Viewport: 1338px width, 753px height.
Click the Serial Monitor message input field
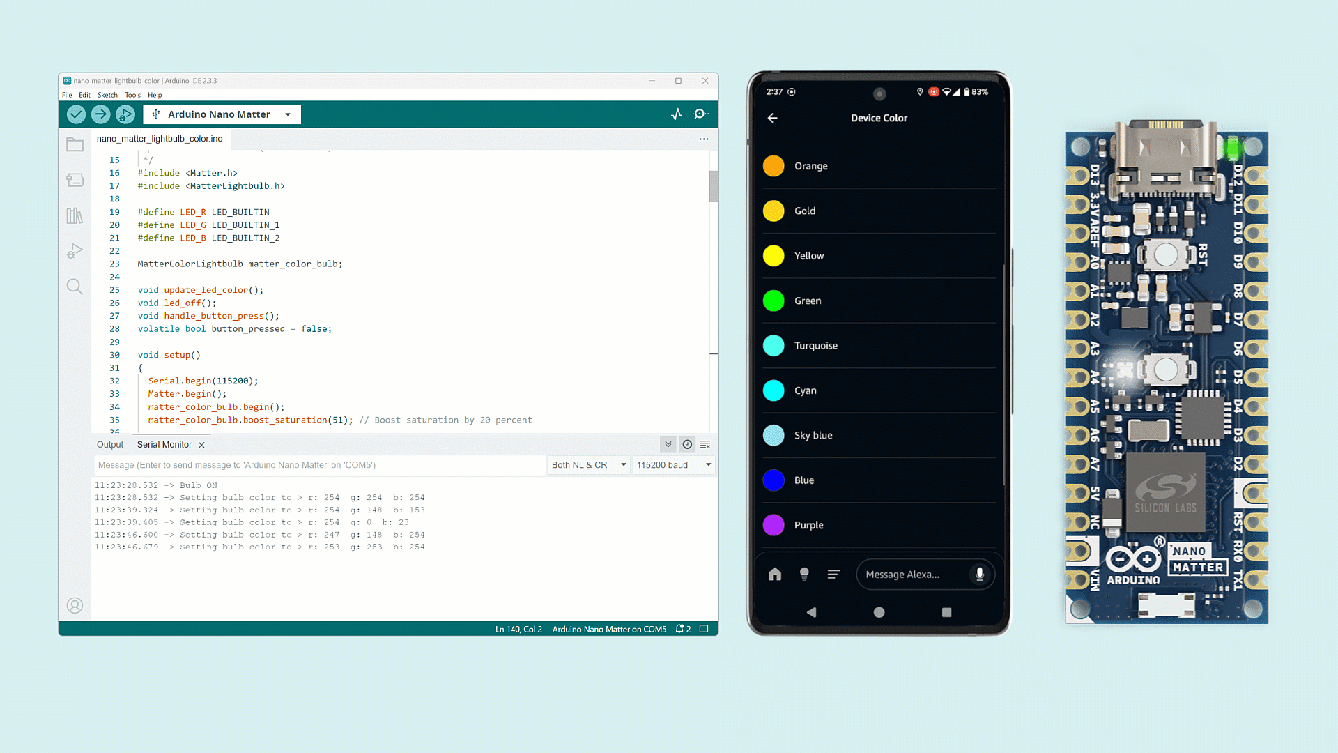319,465
